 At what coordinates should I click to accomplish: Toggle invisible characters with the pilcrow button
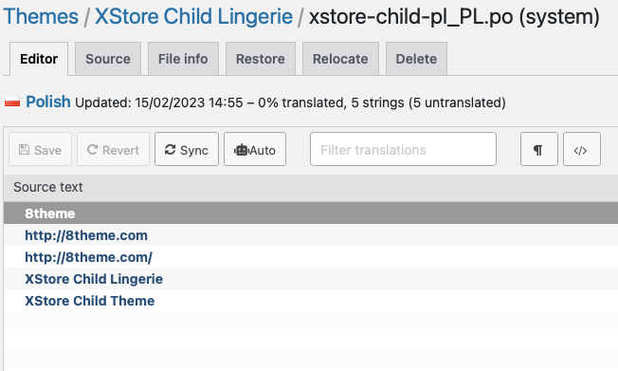point(538,149)
